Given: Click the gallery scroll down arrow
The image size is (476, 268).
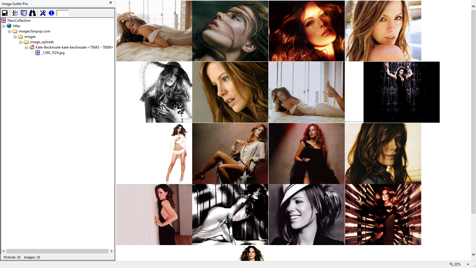Looking at the screenshot, I should coord(474,254).
